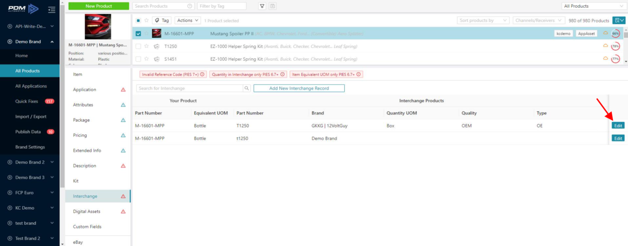The image size is (628, 246).
Task: Click the Tag button
Action: click(162, 20)
